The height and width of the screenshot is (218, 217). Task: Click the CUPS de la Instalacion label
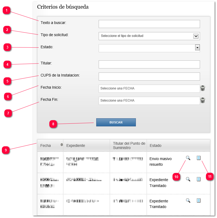pyautogui.click(x=60, y=75)
